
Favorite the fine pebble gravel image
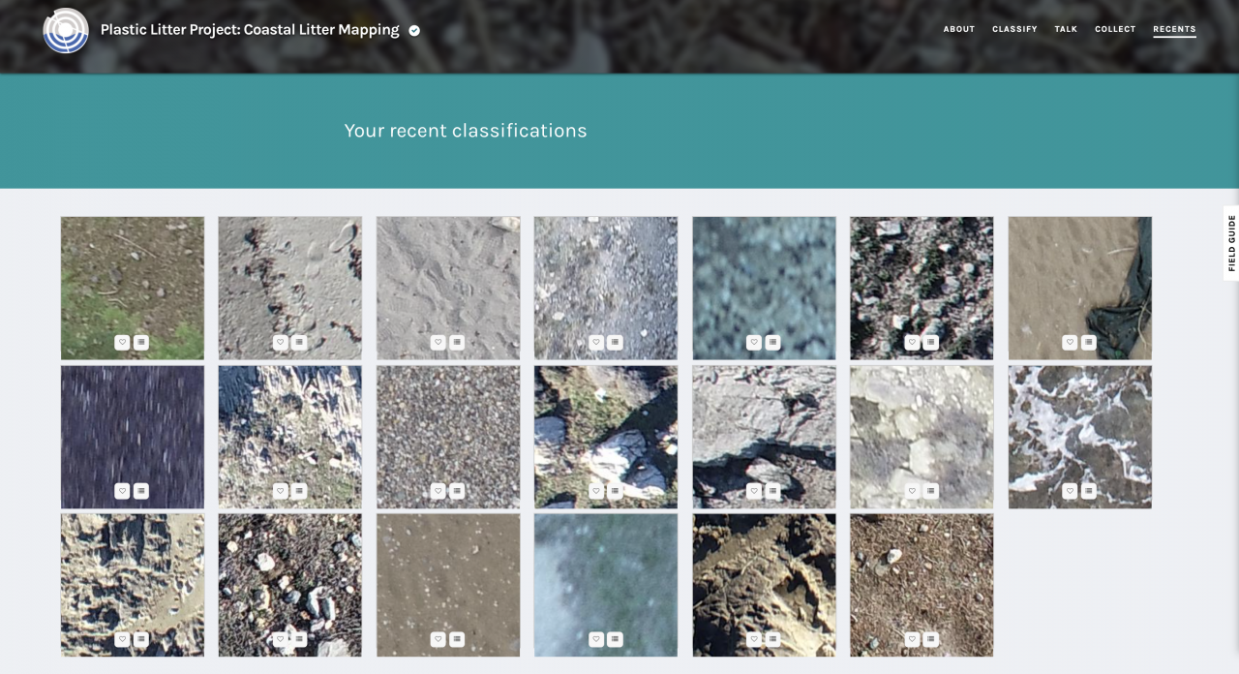[x=438, y=491]
